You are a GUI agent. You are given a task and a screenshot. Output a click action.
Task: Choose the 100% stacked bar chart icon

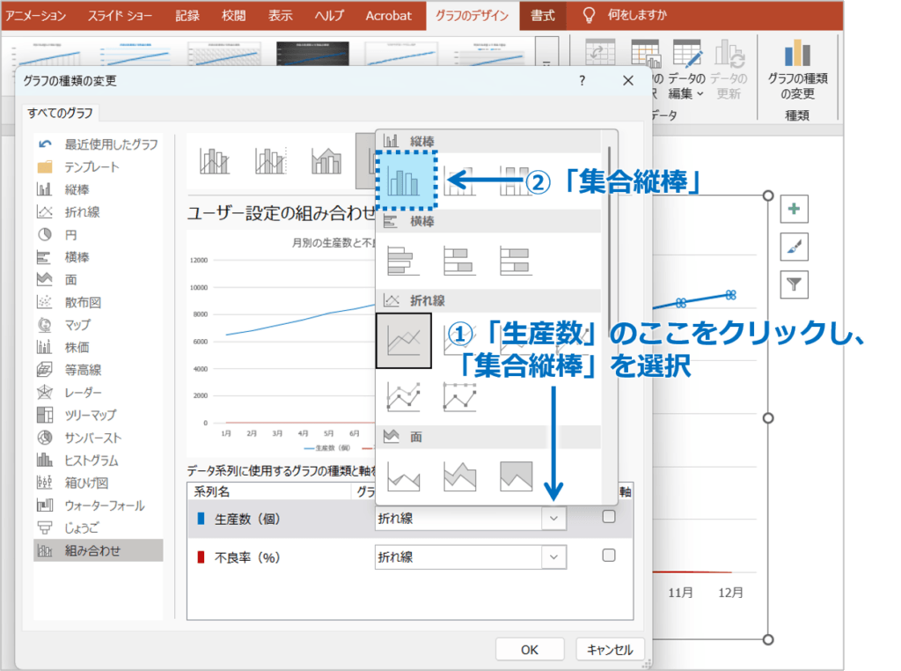coord(516,261)
